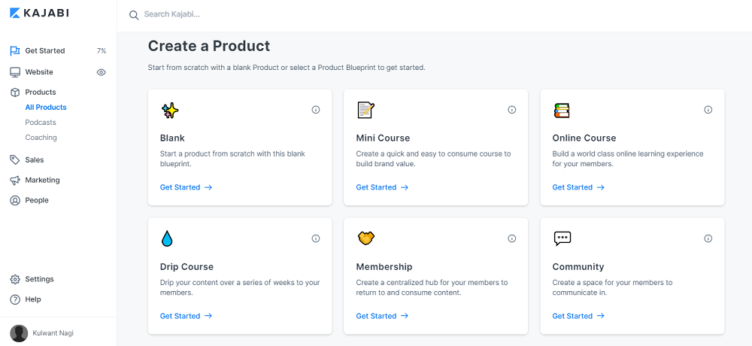
Task: Open Kulwant Nagi profile avatar
Action: point(20,333)
